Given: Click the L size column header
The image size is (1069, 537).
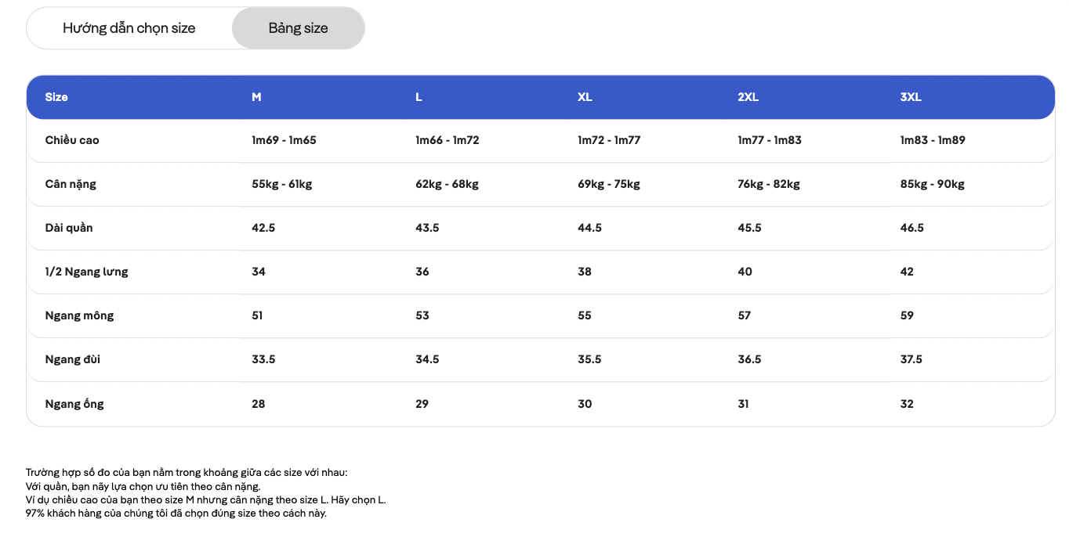Looking at the screenshot, I should tap(419, 97).
